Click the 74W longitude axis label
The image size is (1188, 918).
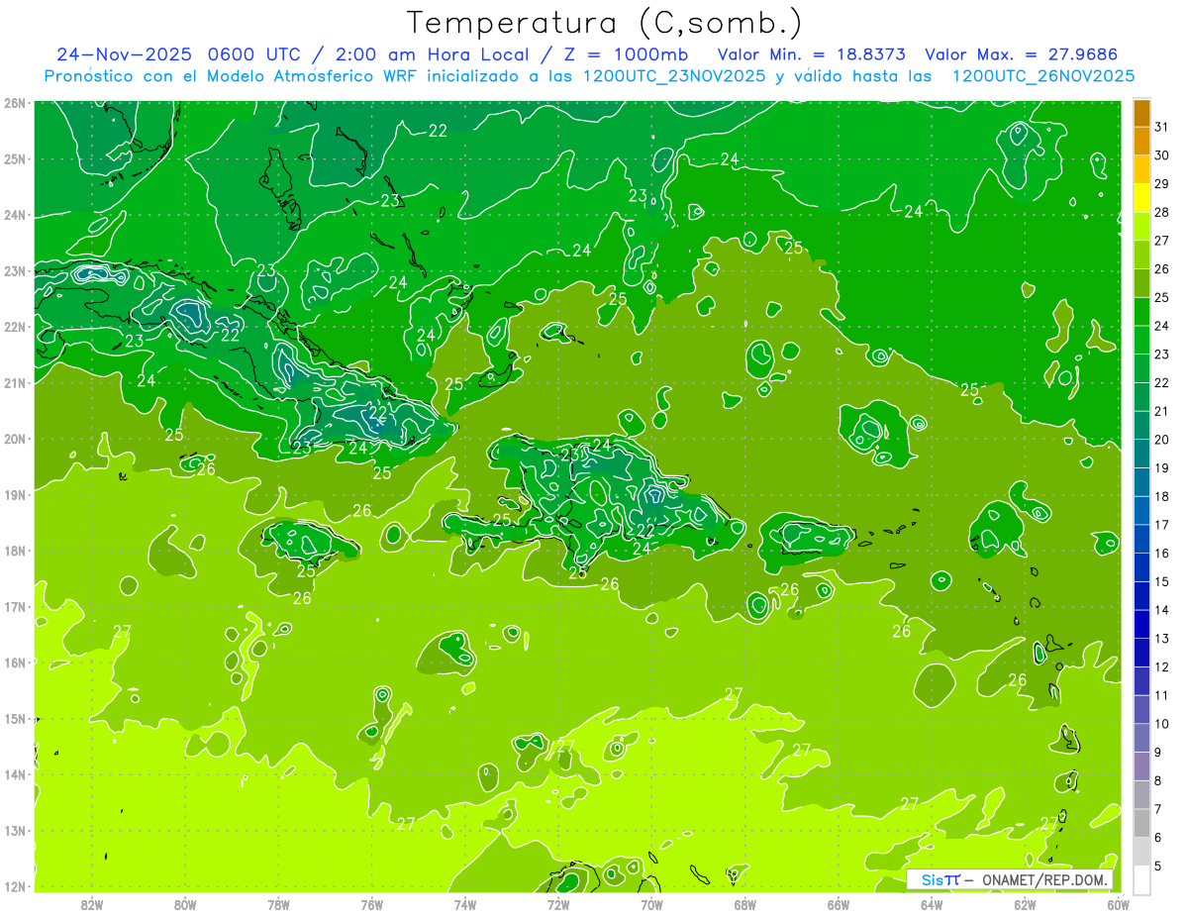(x=465, y=904)
